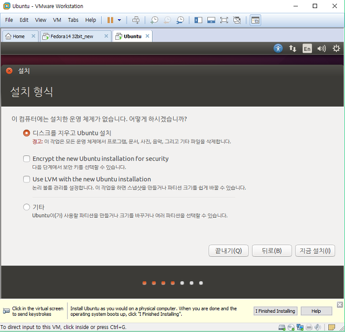Screen dimensions: 345x332
Task: Close the Ubuntu tab
Action: pos(148,36)
